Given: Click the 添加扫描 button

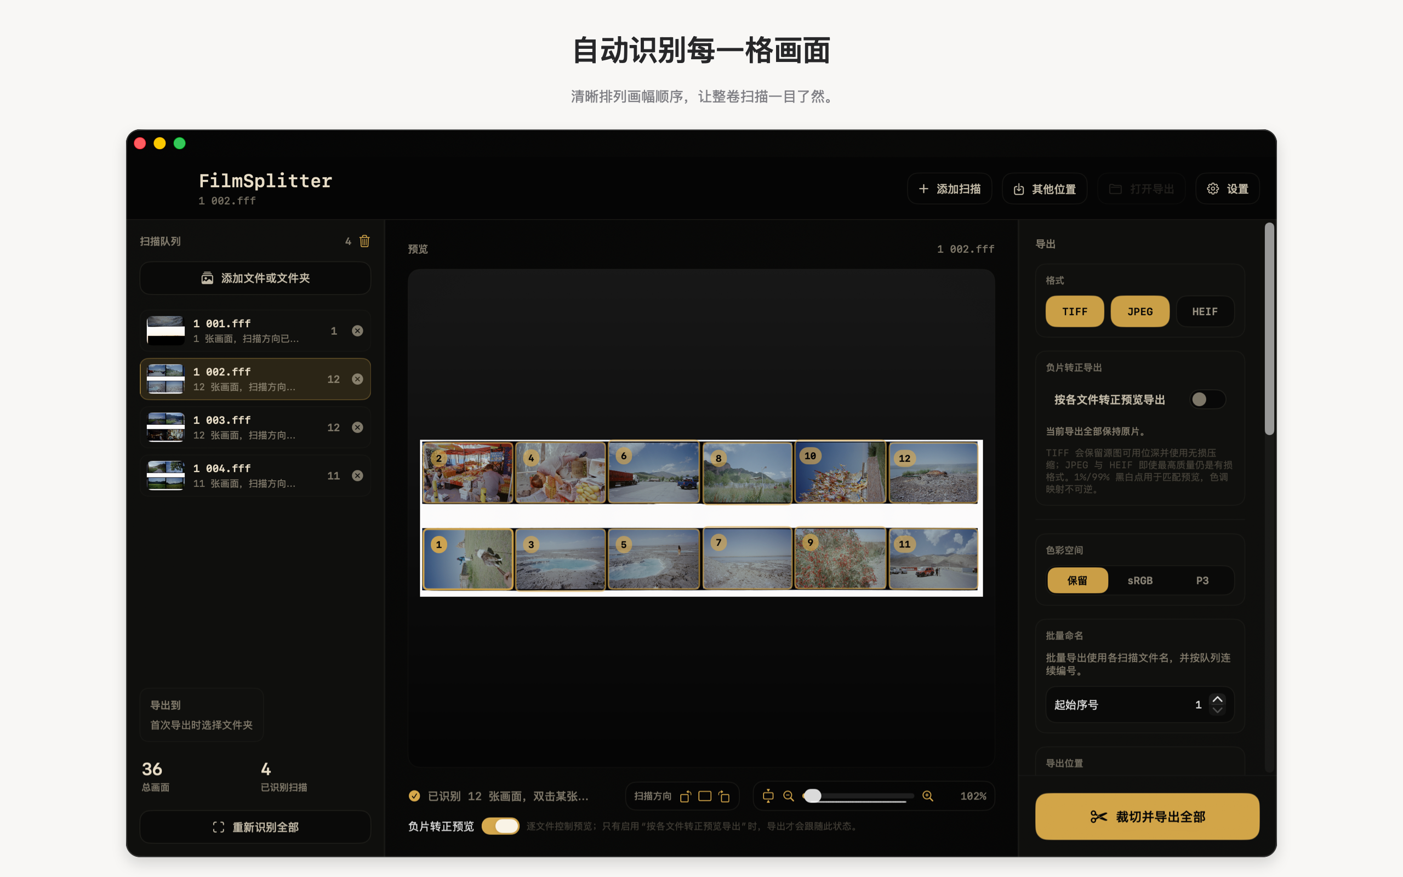Looking at the screenshot, I should click(x=950, y=189).
